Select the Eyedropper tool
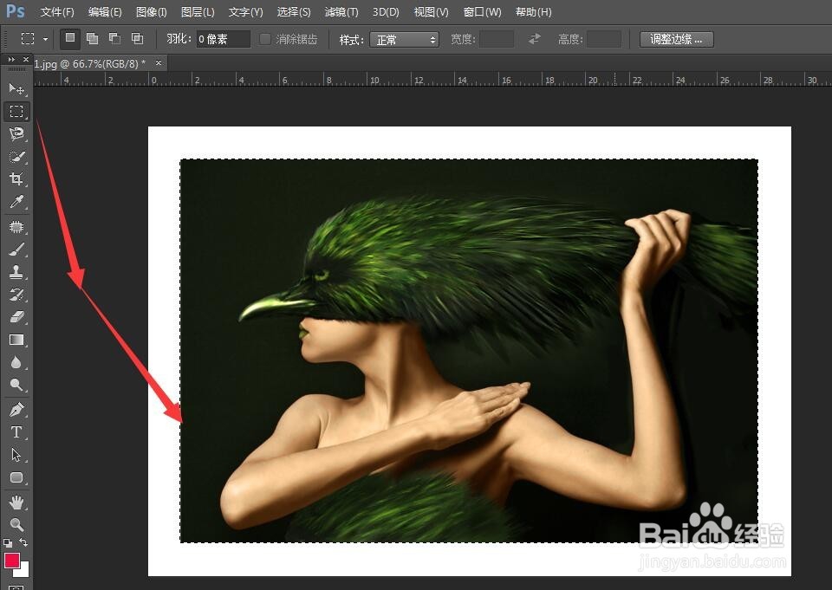 [16, 202]
